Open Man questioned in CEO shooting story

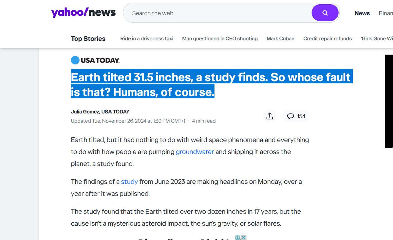pos(220,39)
